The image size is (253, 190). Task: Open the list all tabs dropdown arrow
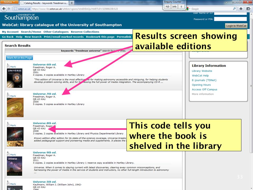pyautogui.click(x=226, y=3)
